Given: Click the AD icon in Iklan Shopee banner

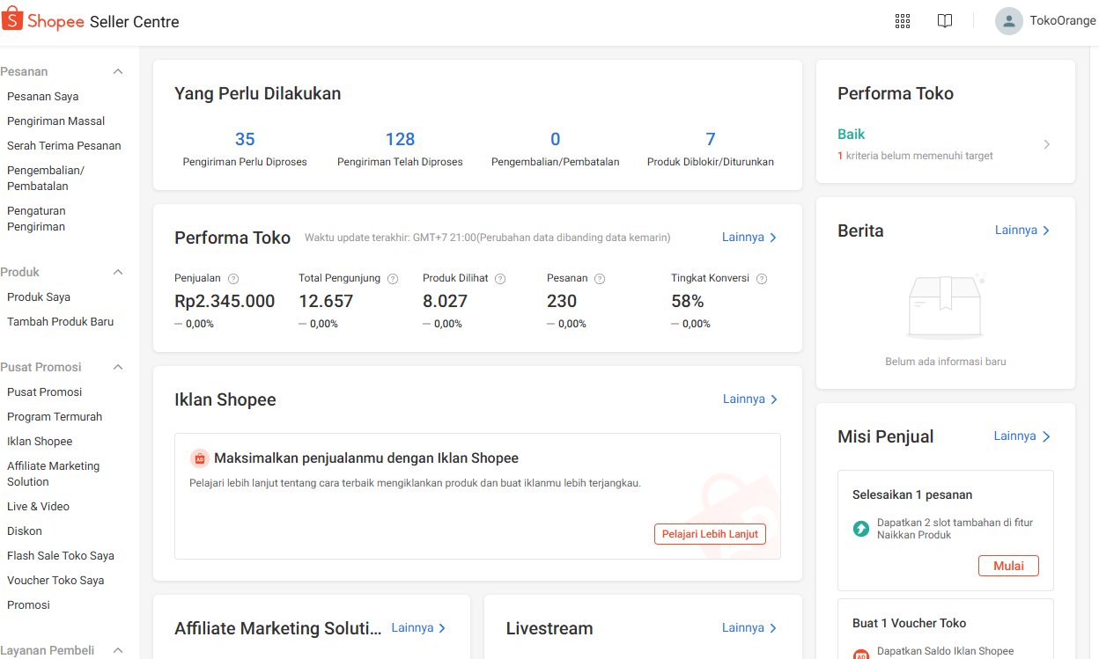Looking at the screenshot, I should (199, 458).
